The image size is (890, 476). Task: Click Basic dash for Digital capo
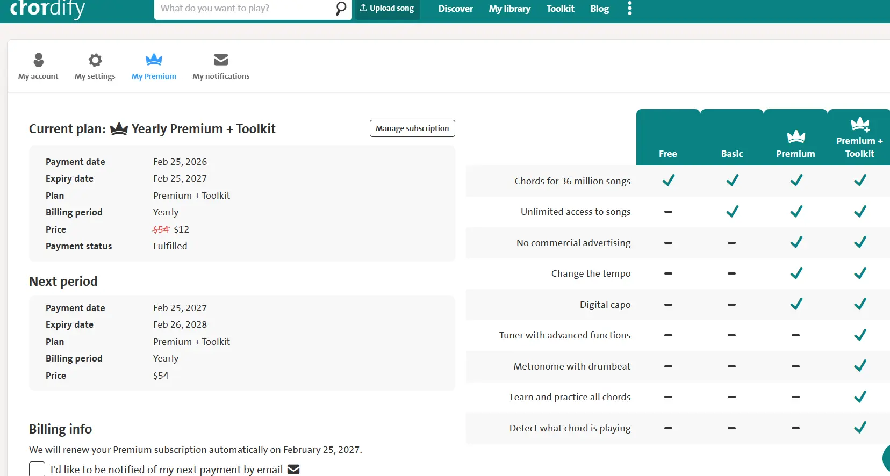point(732,305)
